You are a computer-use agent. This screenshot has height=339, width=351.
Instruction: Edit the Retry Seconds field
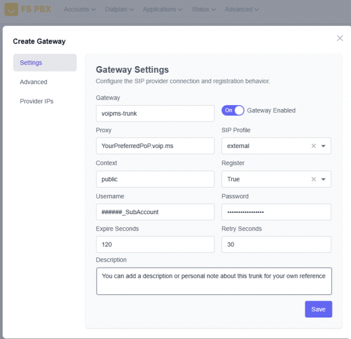(x=276, y=245)
